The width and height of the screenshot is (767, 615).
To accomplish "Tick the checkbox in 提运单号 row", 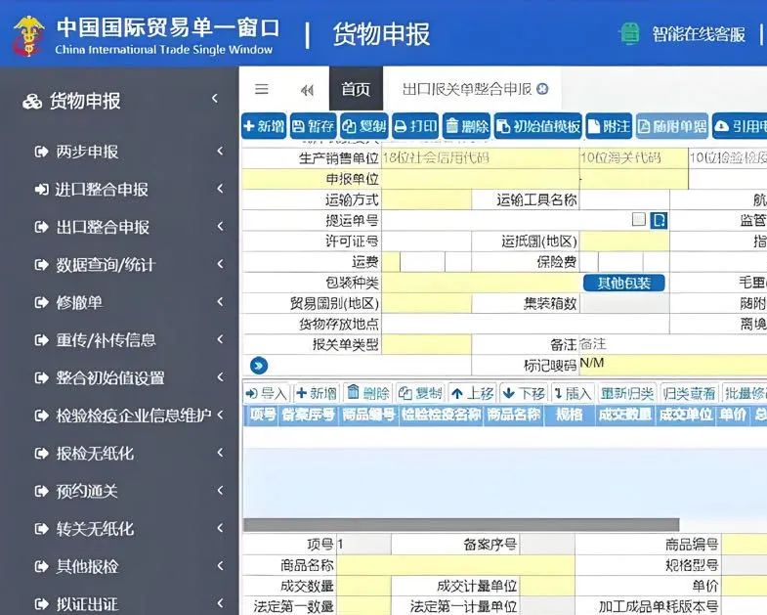I will click(x=639, y=219).
